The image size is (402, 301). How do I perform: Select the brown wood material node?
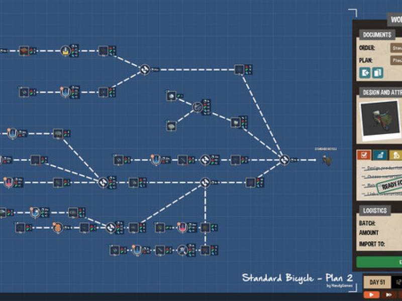(x=24, y=51)
